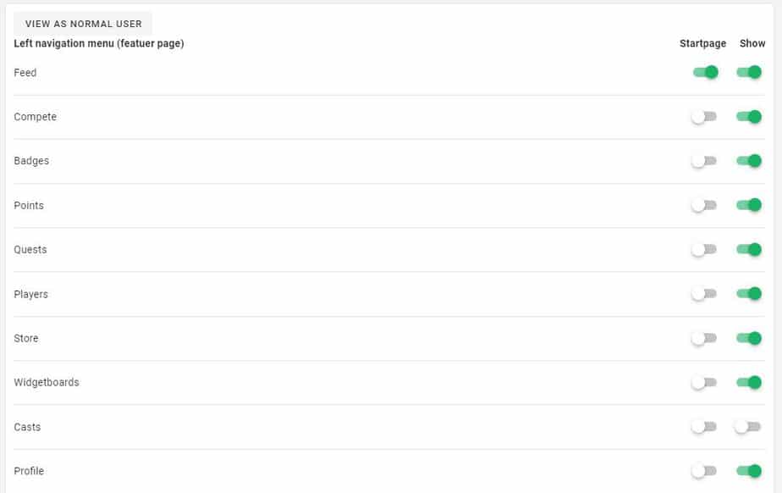The image size is (782, 493).
Task: Set Badges as Startpage via toggle
Action: point(703,161)
